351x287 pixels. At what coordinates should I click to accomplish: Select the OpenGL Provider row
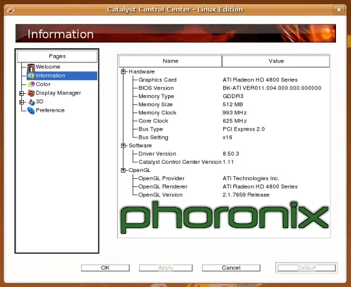point(224,178)
